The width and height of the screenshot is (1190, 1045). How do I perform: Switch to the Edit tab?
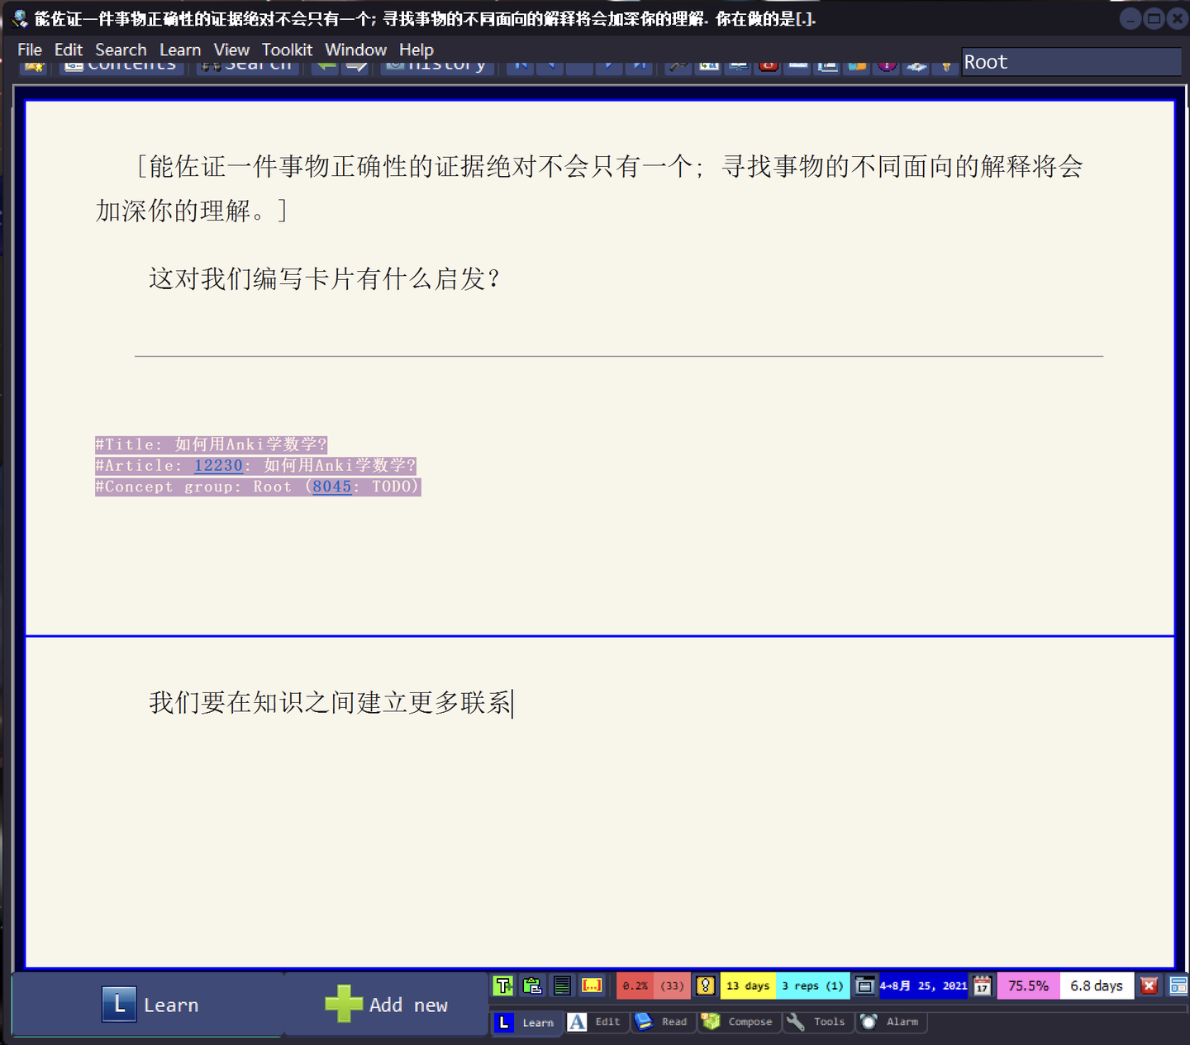point(597,1022)
